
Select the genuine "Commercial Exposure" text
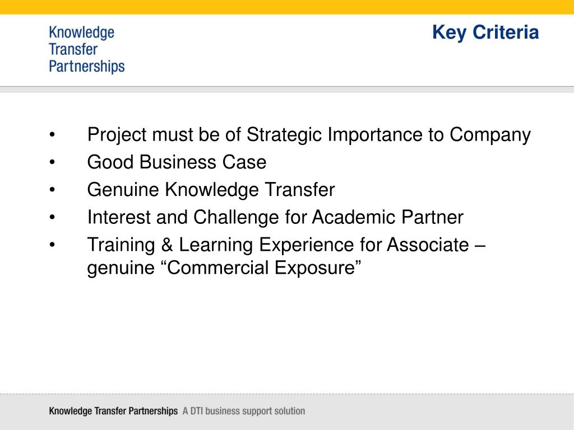click(224, 268)
